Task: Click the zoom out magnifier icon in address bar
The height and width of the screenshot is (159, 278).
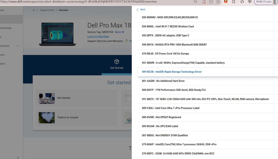Action: pyautogui.click(x=195, y=2)
